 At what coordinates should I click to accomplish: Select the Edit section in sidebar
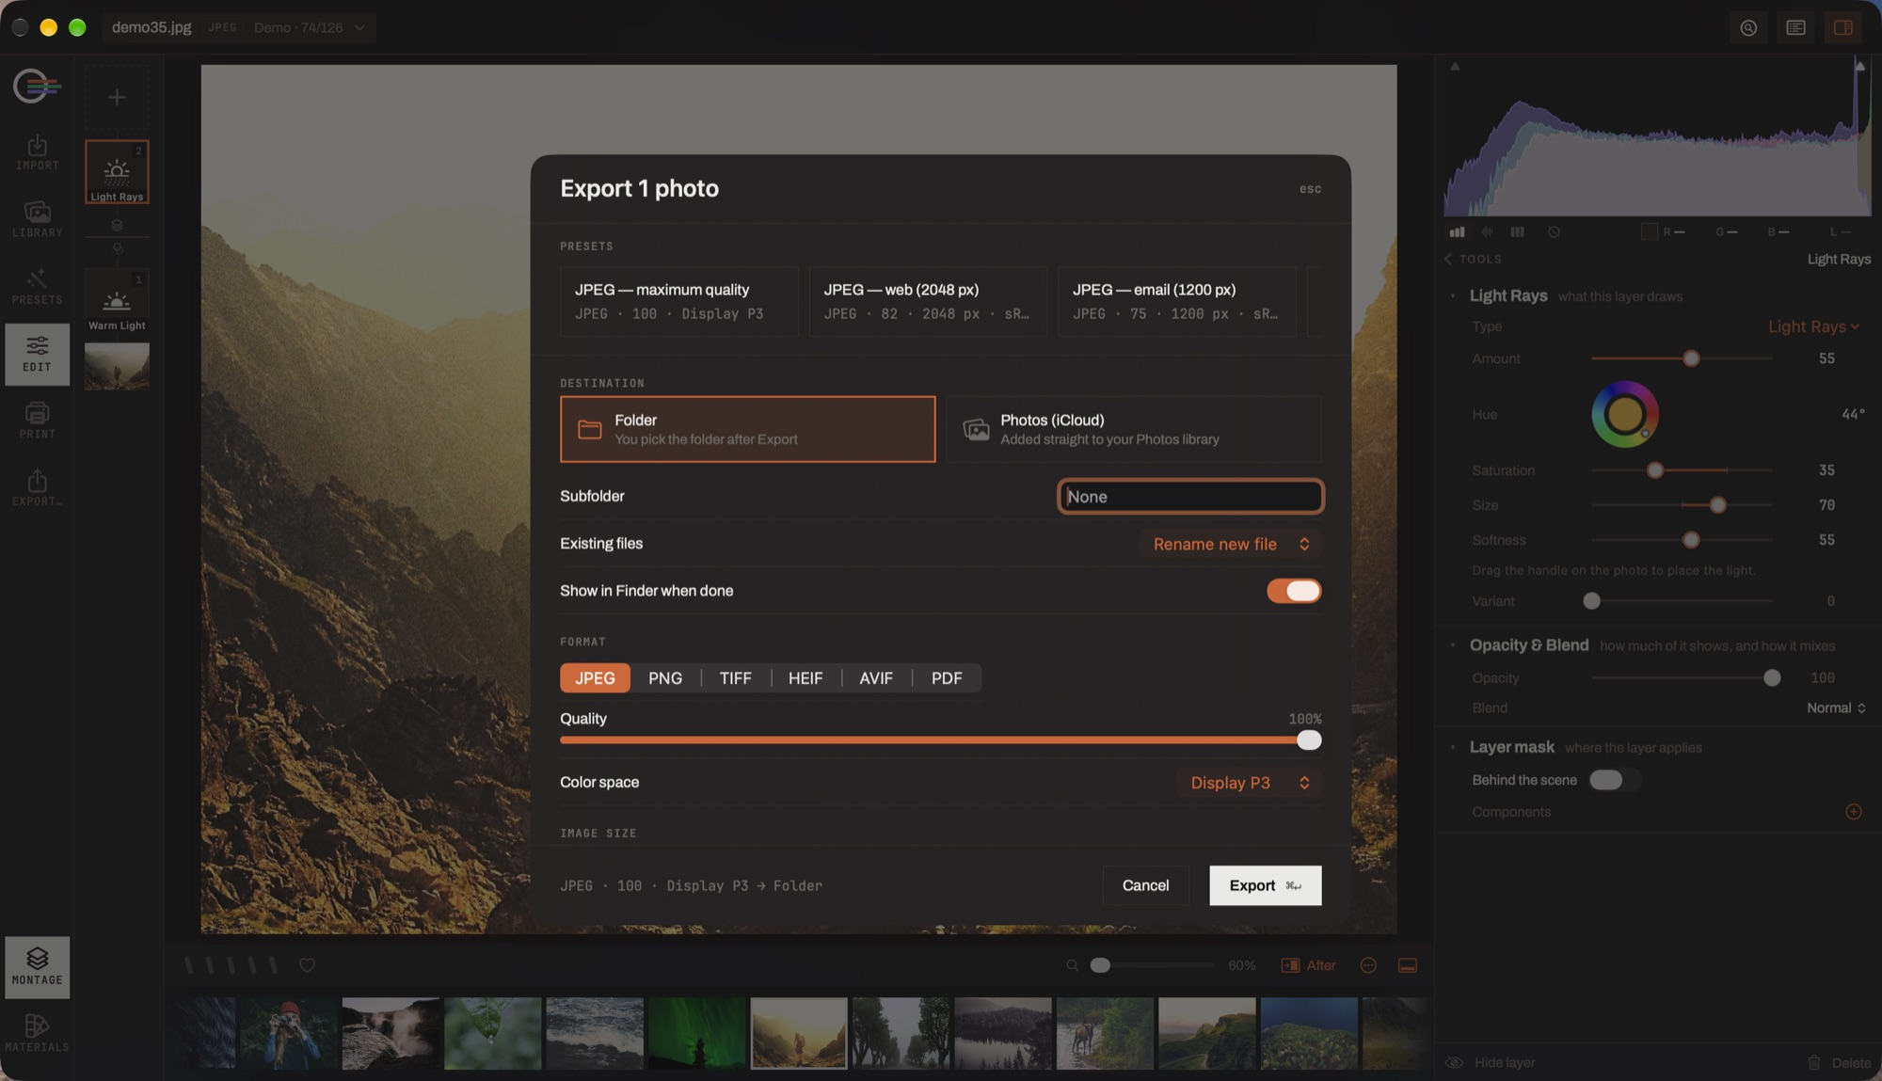[x=37, y=354]
